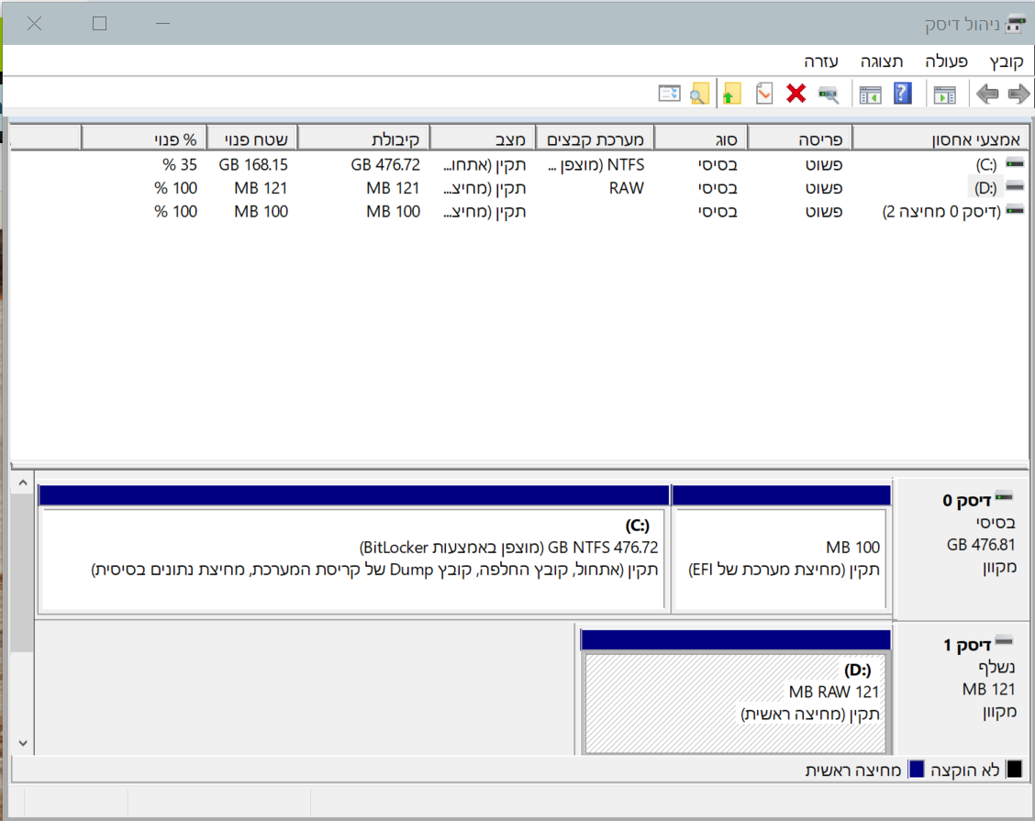Click the folder with magnifier icon
Screen dimensions: 1035x821
(700, 94)
